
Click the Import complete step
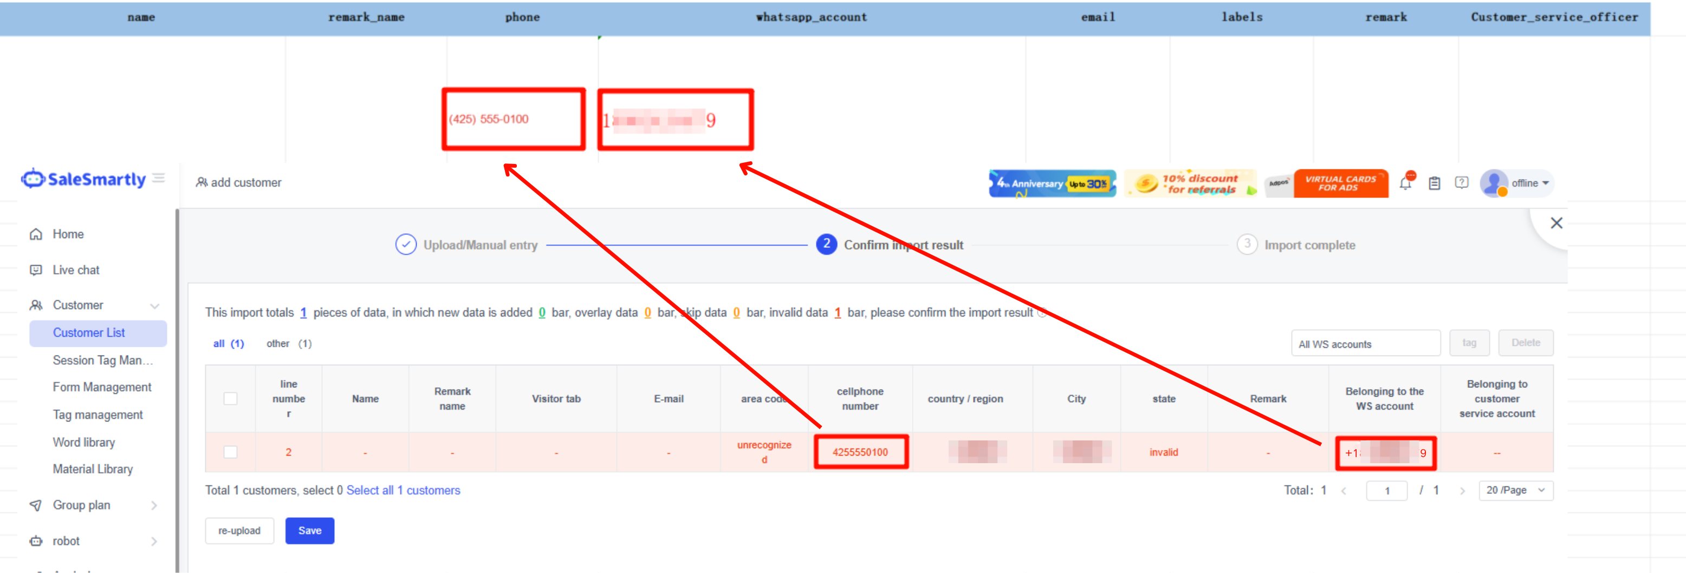click(1296, 245)
